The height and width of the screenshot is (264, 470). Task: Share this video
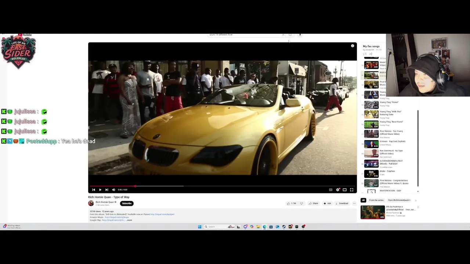314,203
